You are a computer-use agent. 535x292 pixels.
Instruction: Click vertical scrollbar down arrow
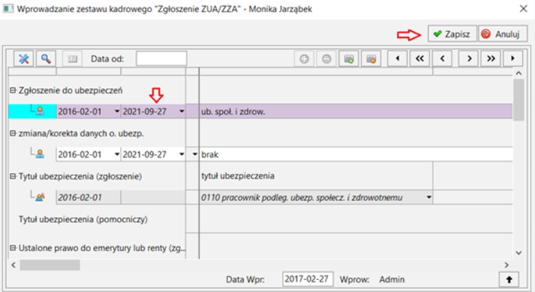(x=519, y=253)
